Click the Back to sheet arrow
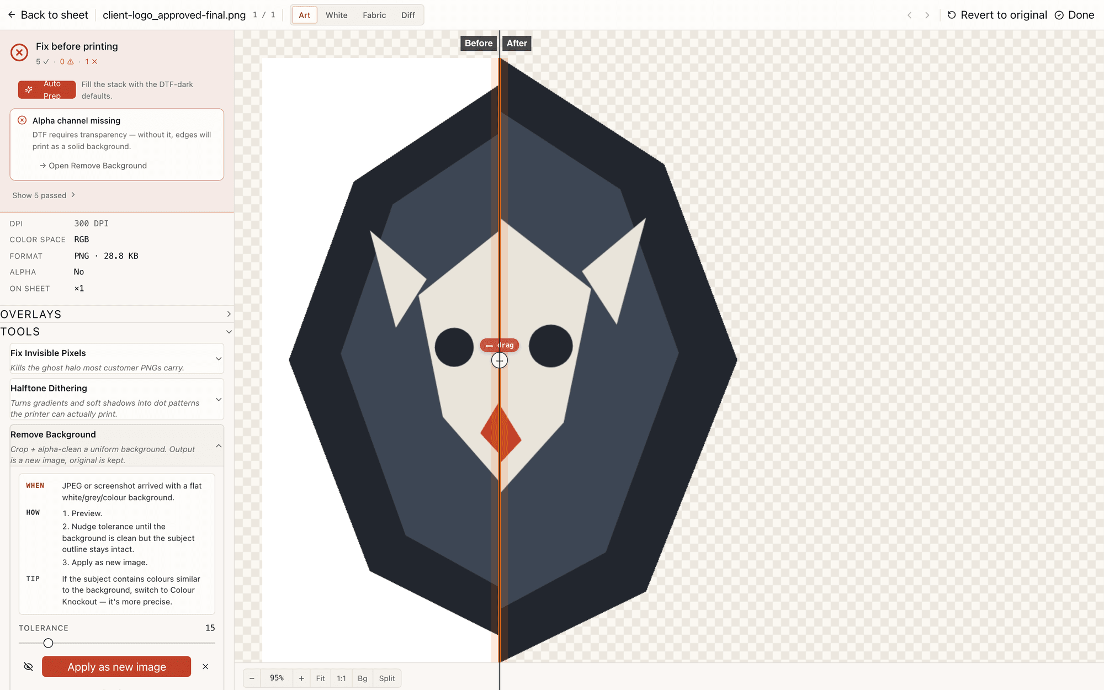 [12, 15]
